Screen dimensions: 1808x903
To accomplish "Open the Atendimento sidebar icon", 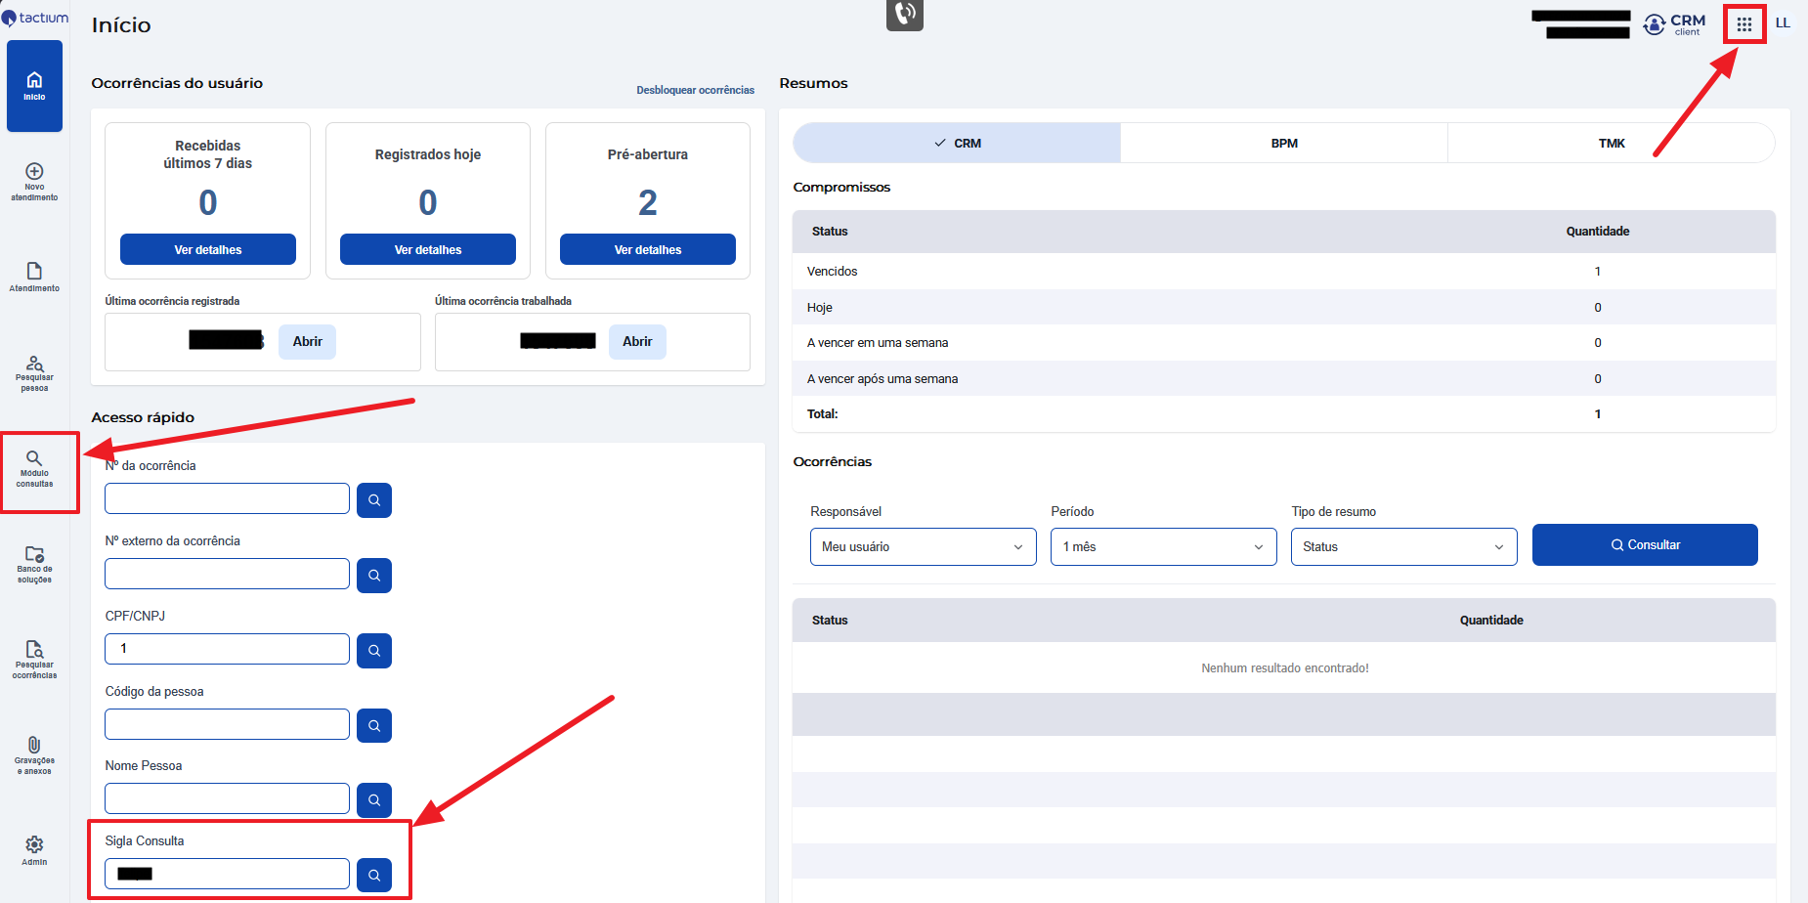I will click(x=34, y=278).
